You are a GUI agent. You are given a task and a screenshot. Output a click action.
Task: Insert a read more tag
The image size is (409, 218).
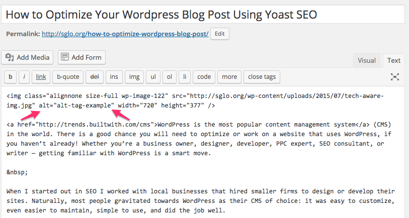[229, 77]
